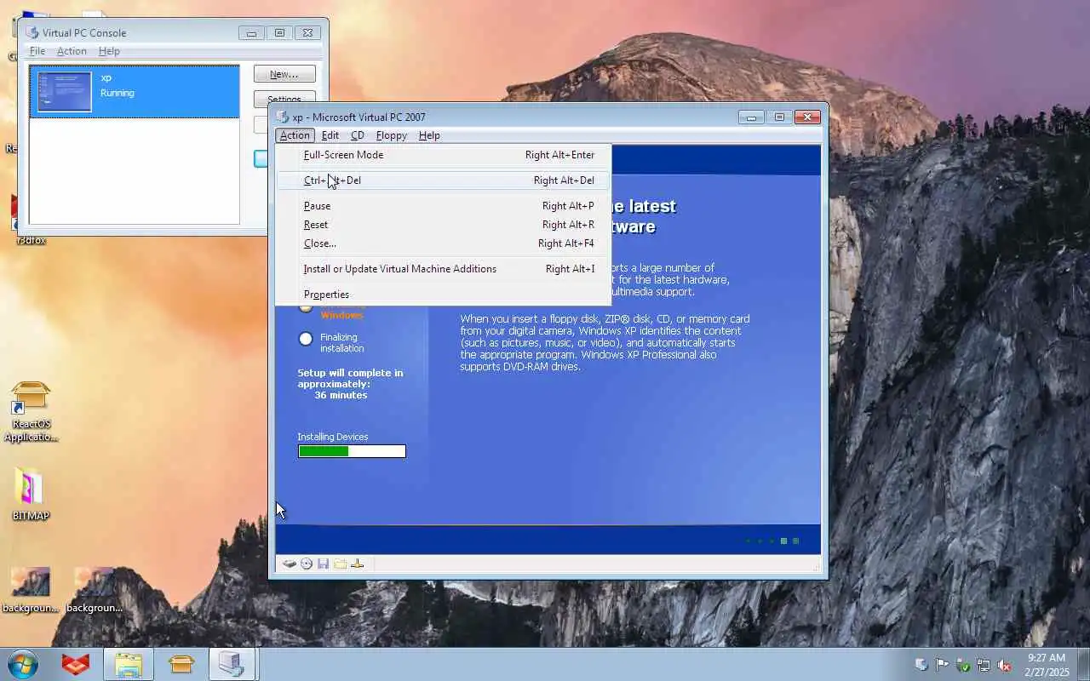Click the muted volume tray icon
This screenshot has height=681, width=1090.
1004,665
